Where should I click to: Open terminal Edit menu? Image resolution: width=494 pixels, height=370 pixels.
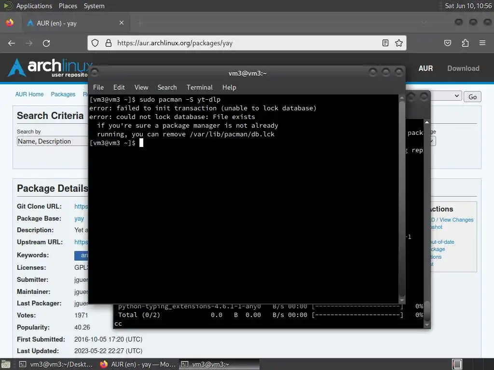coord(119,88)
